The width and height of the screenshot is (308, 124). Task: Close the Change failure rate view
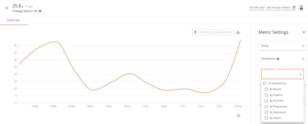point(7,8)
